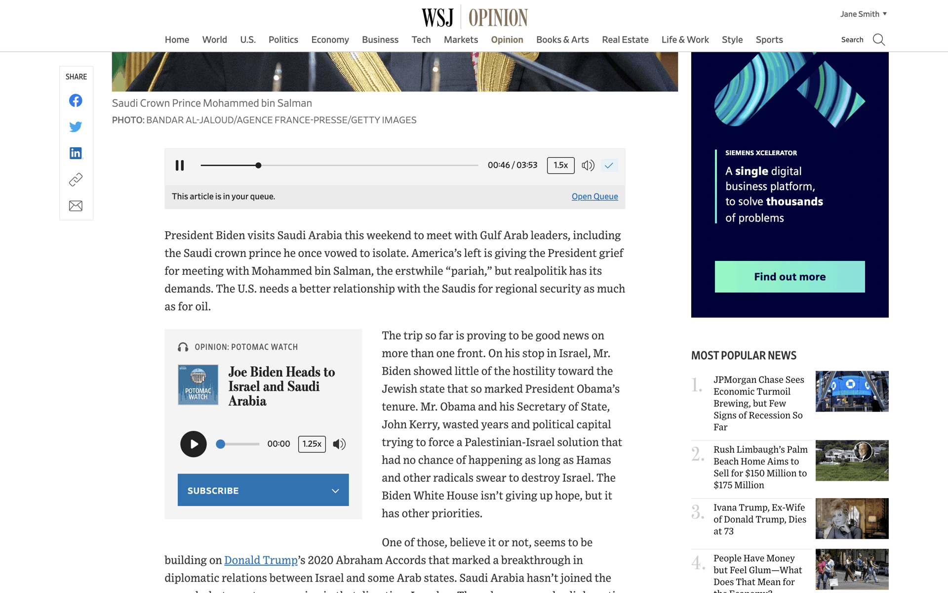The width and height of the screenshot is (948, 593).
Task: Click the Crown Prince article photo
Action: (395, 72)
